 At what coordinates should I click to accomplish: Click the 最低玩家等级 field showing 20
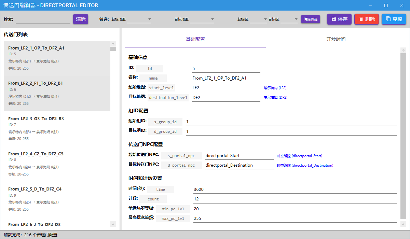pos(295,209)
